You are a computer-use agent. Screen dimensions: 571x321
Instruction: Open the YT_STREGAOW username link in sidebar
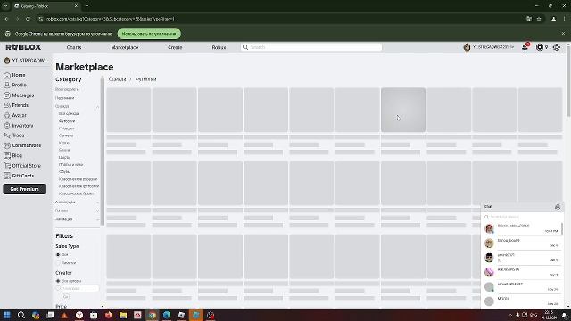(26, 61)
